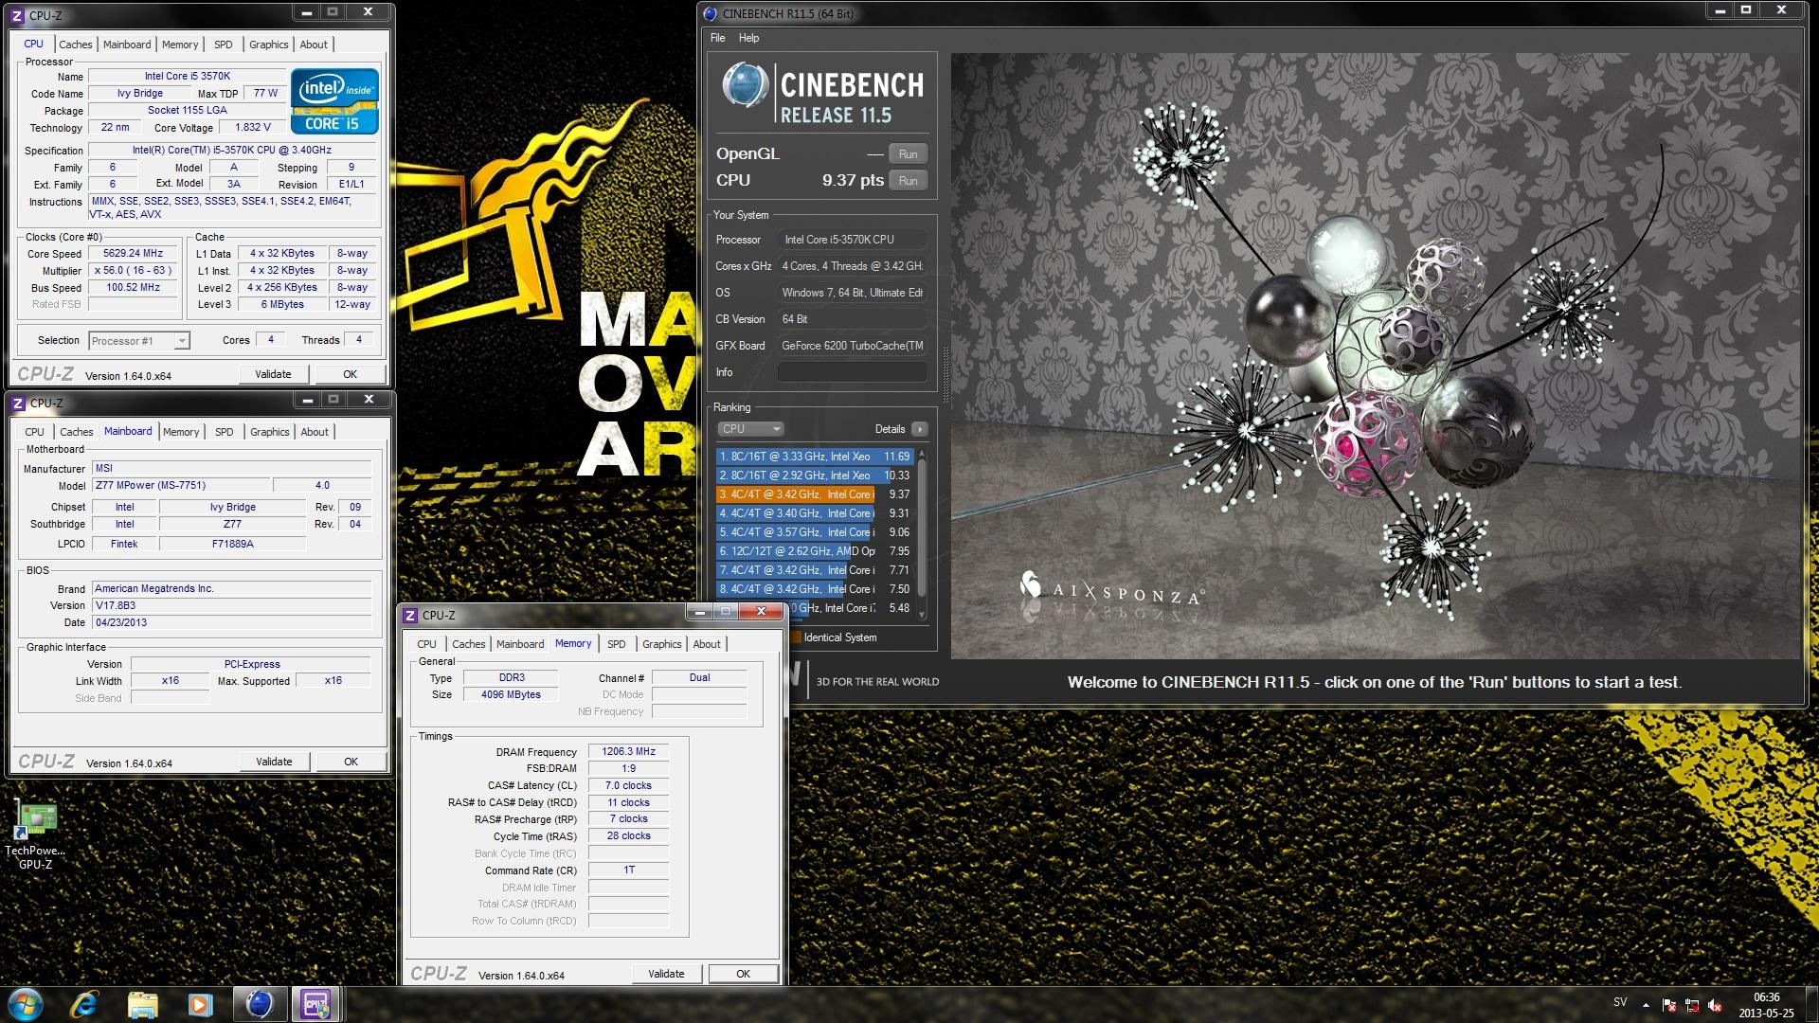1819x1023 pixels.
Task: Switch to the CPU-Z taskbar icon
Action: pyautogui.click(x=315, y=1004)
